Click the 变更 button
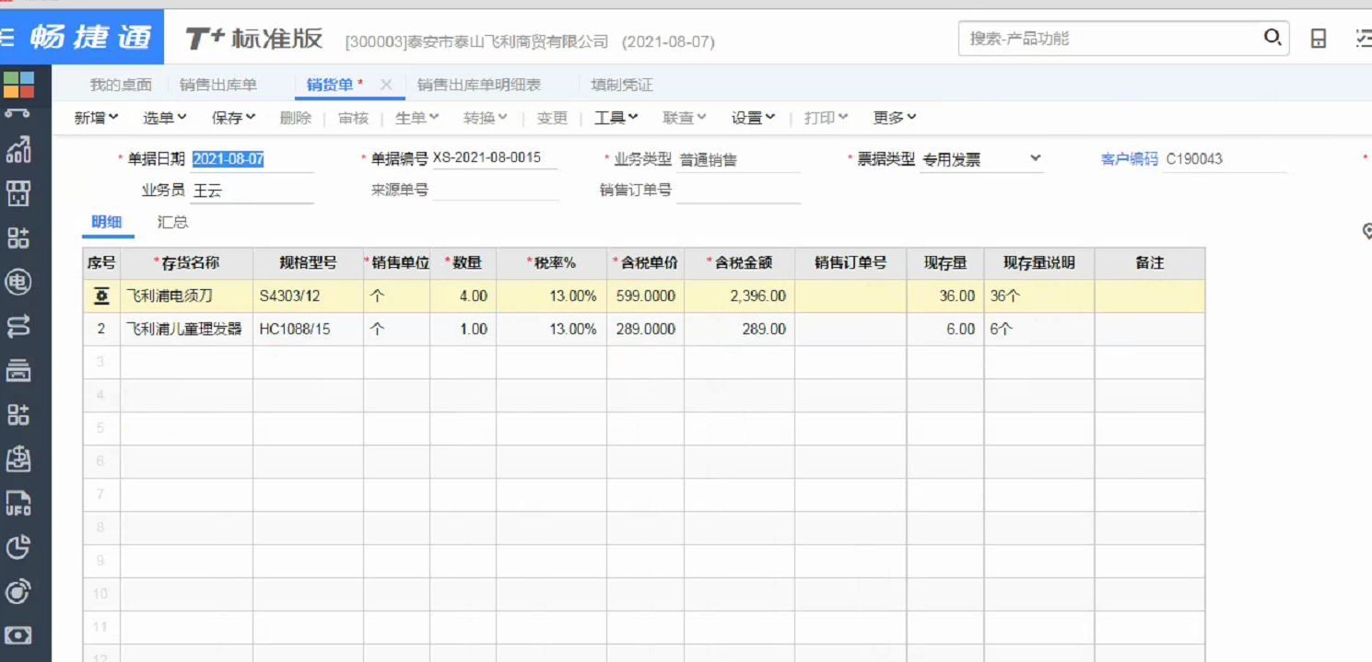Viewport: 1372px width, 662px height. tap(553, 118)
